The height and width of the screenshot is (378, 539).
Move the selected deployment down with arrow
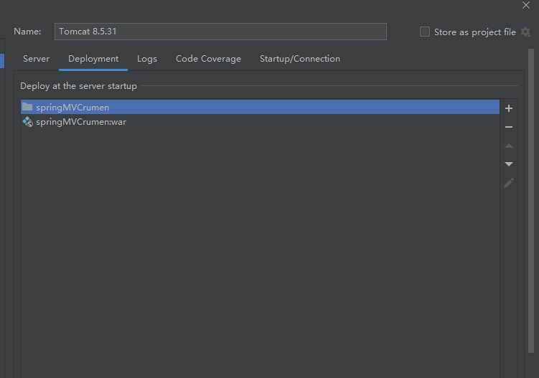509,164
